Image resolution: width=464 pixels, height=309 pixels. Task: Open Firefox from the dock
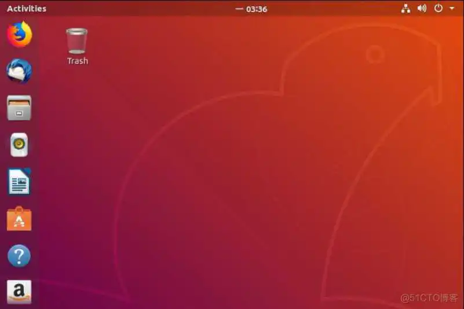click(19, 34)
